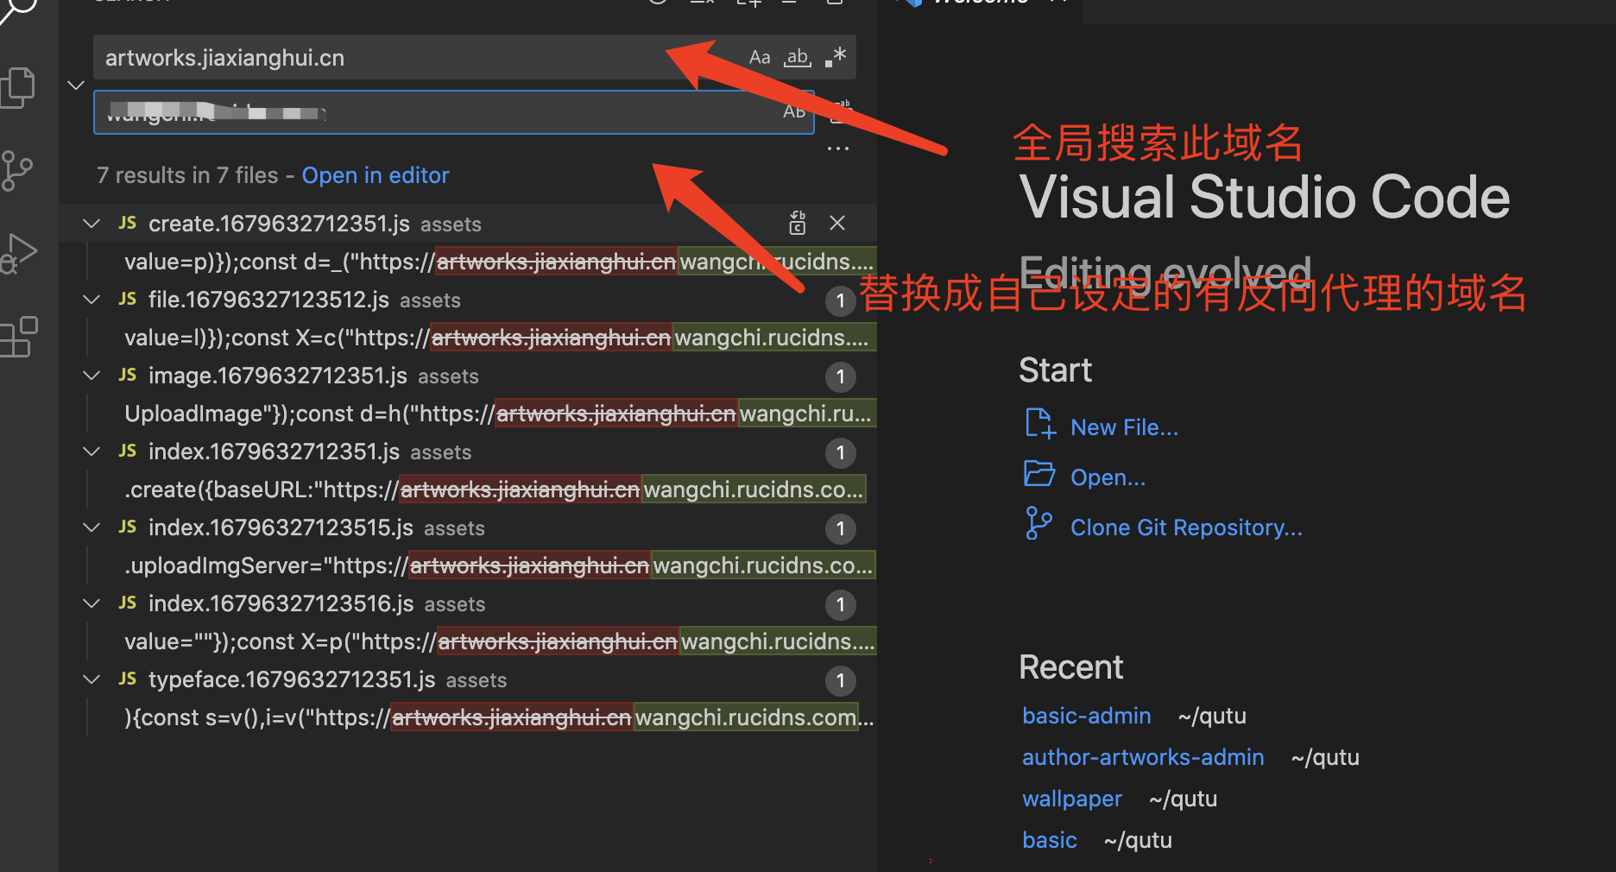The image size is (1616, 872).
Task: Select index.16796327123515.js file in results
Action: (281, 528)
